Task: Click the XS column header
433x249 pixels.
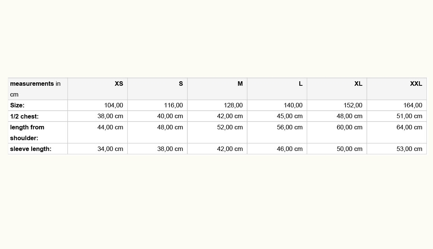Action: 97,89
